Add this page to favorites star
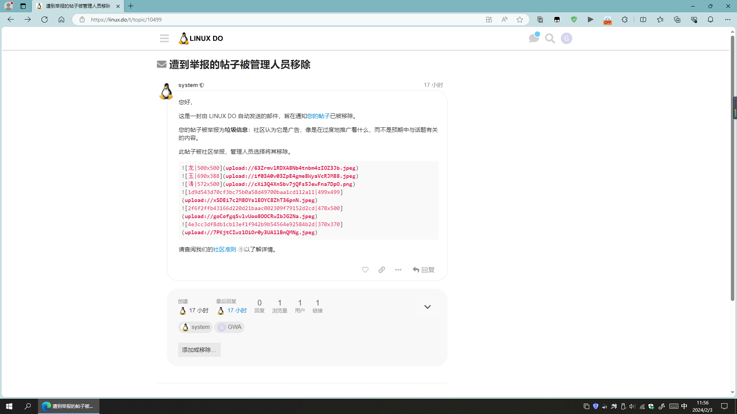 (x=520, y=20)
